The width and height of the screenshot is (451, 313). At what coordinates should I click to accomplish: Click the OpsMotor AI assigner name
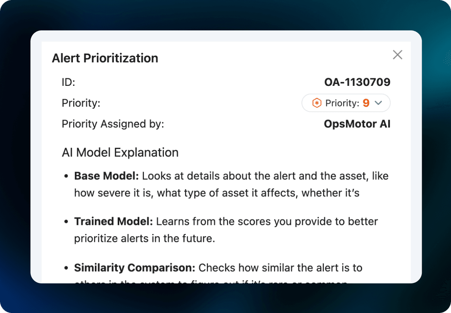pos(357,124)
